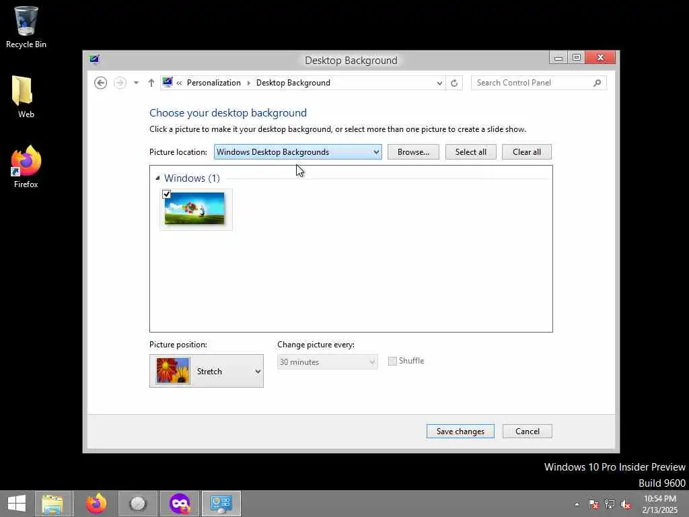Open the Windows Start button

[x=17, y=504]
